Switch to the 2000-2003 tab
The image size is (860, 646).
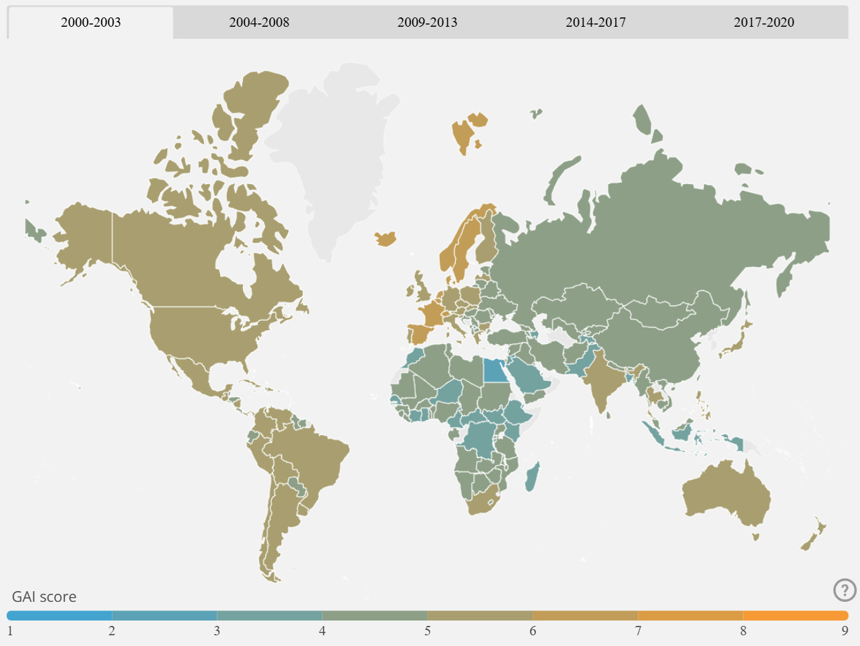coord(90,23)
